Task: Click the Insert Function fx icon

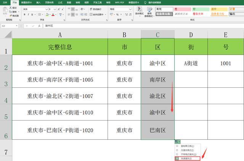Action: pyautogui.click(x=39, y=26)
